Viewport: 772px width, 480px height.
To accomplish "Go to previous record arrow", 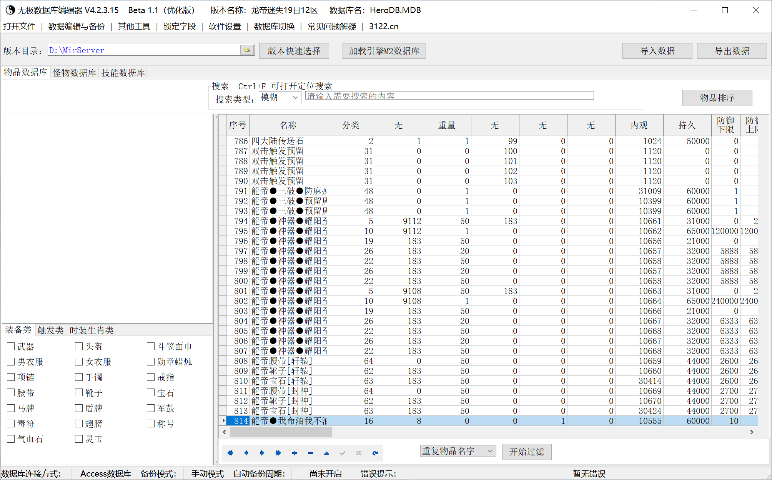I will point(246,453).
